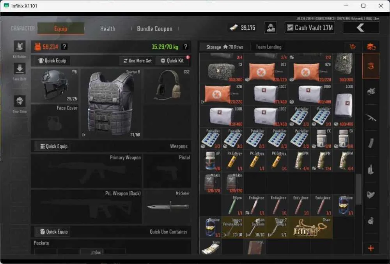Viewport: 390px width, 264px height.
Task: Click the empty Pistol slot
Action: pos(167,171)
